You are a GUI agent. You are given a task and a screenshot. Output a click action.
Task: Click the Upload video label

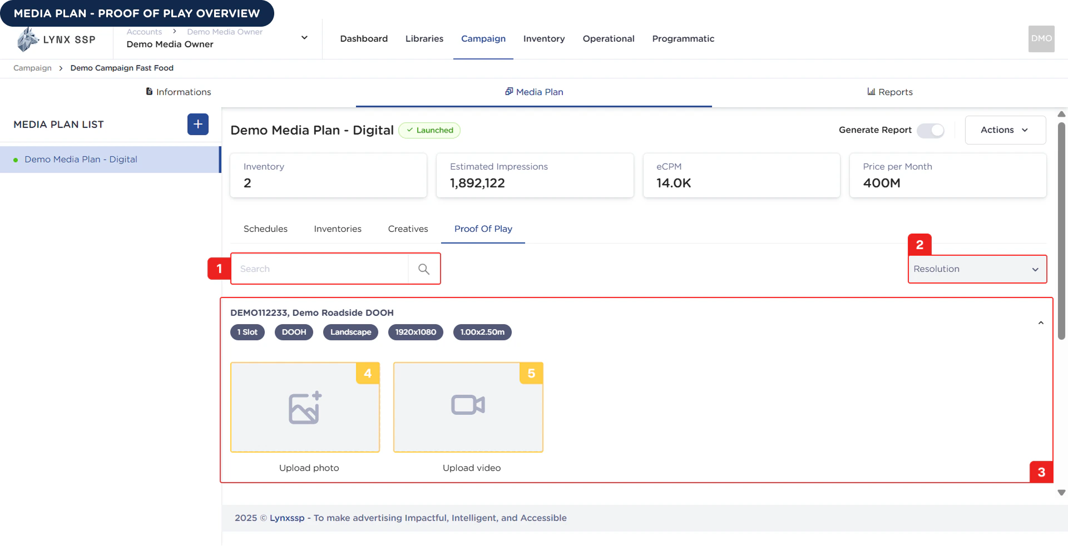[472, 468]
